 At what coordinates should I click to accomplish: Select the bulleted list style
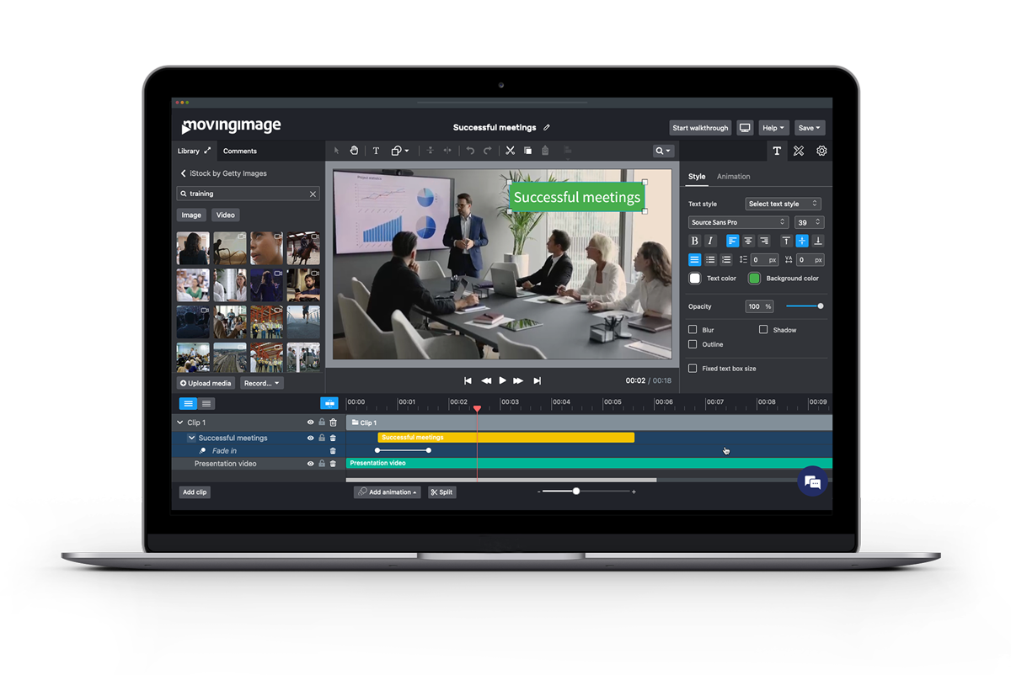(x=710, y=260)
